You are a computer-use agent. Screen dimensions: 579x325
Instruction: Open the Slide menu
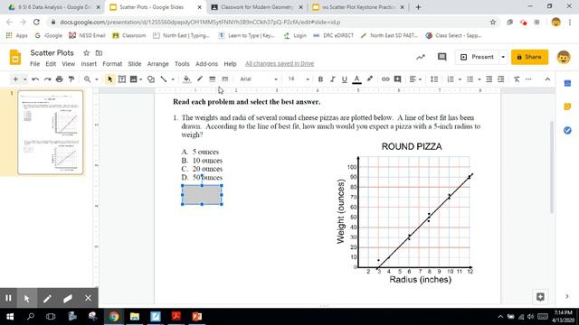coord(135,64)
